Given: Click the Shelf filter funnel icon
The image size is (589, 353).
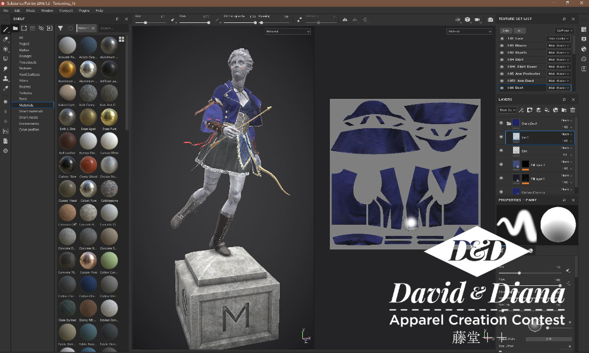Looking at the screenshot, I should tap(61, 28).
